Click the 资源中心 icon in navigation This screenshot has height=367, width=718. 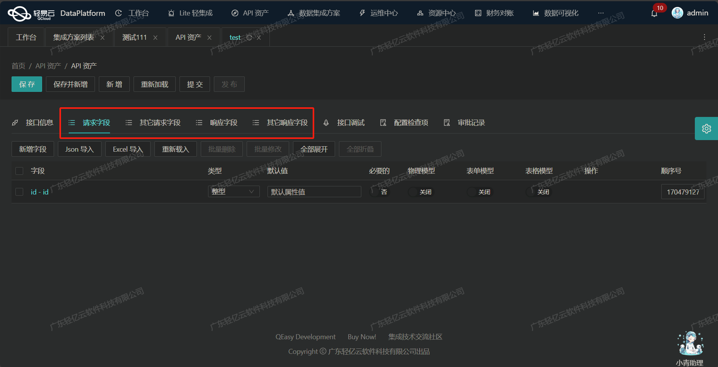click(420, 13)
